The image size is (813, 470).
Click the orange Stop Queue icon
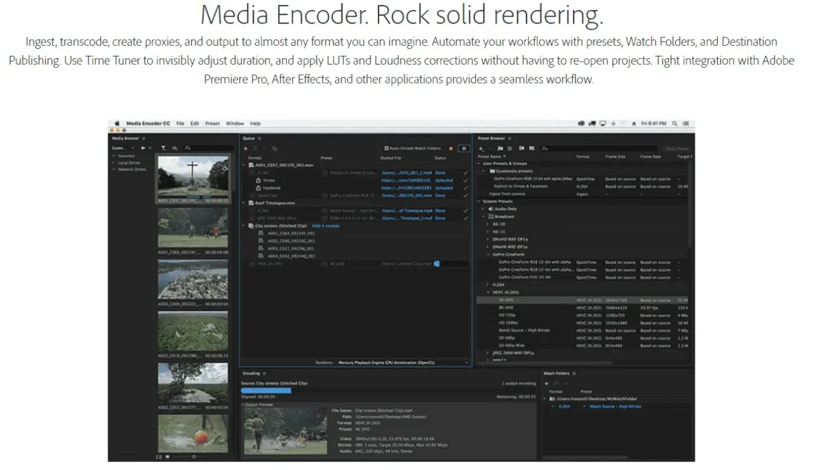coord(451,148)
